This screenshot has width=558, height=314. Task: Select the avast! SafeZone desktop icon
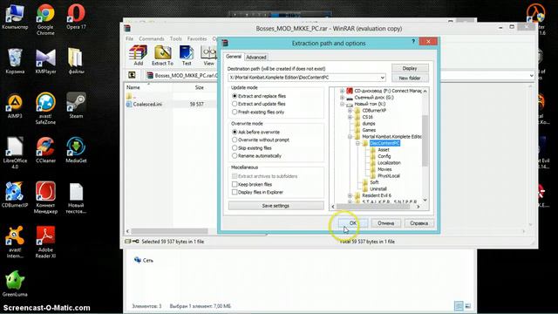tap(45, 108)
